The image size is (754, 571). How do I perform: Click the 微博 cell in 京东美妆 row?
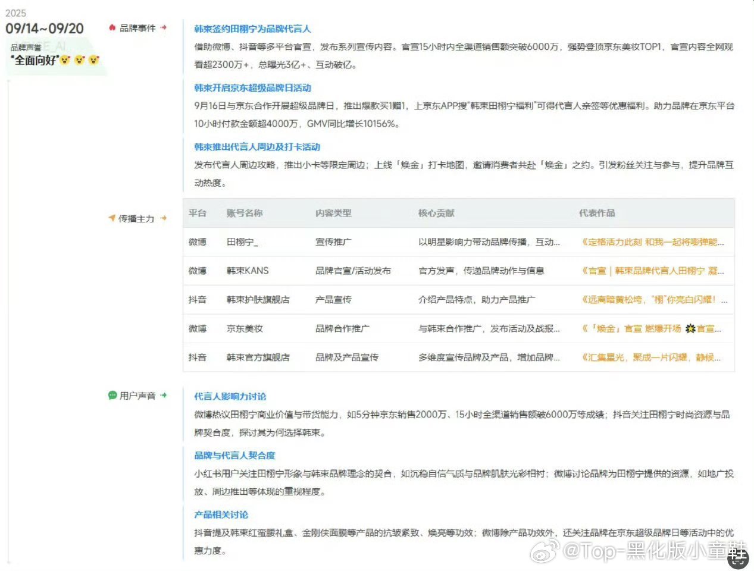pos(198,328)
